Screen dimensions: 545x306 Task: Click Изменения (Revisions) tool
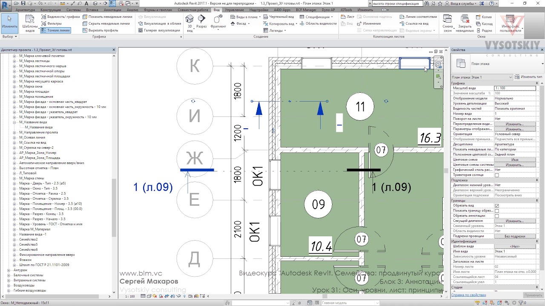pos(368,23)
